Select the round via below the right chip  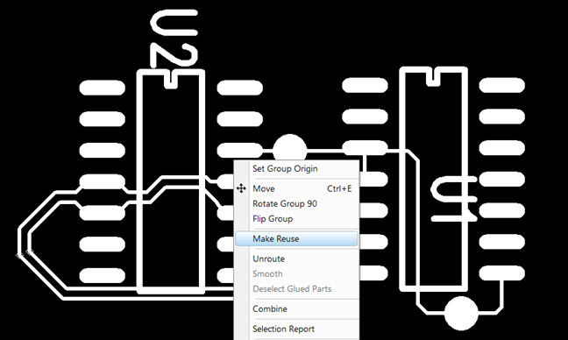pos(461,313)
